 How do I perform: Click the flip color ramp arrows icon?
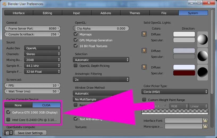pos(157,106)
